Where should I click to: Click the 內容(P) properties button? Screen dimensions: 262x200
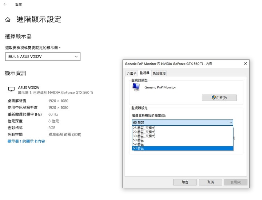pos(219,98)
